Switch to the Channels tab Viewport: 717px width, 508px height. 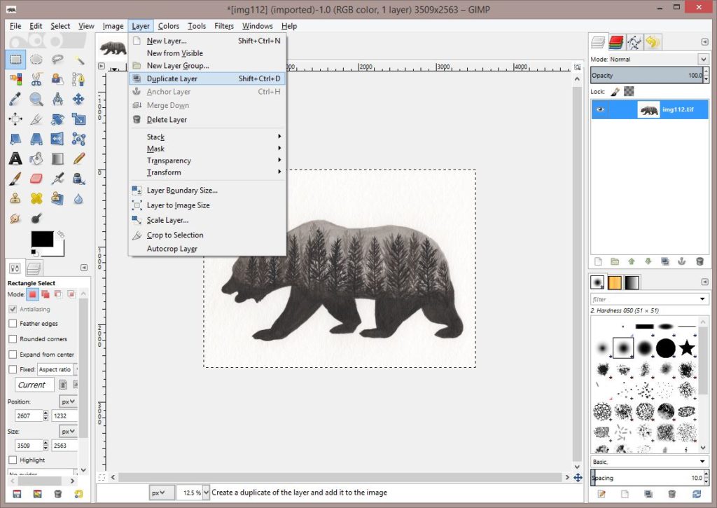click(x=616, y=42)
